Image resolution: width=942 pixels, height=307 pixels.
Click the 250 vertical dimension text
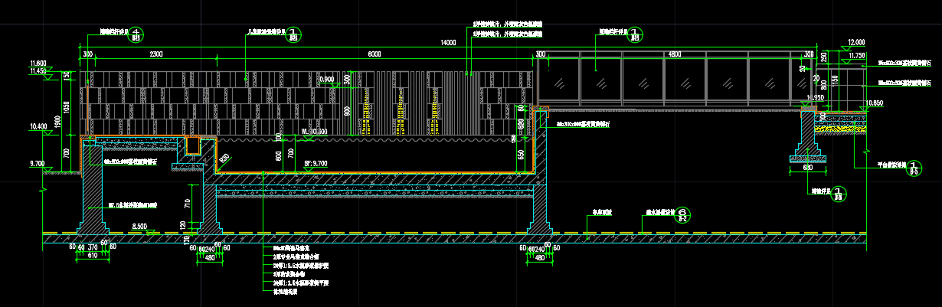[824, 58]
